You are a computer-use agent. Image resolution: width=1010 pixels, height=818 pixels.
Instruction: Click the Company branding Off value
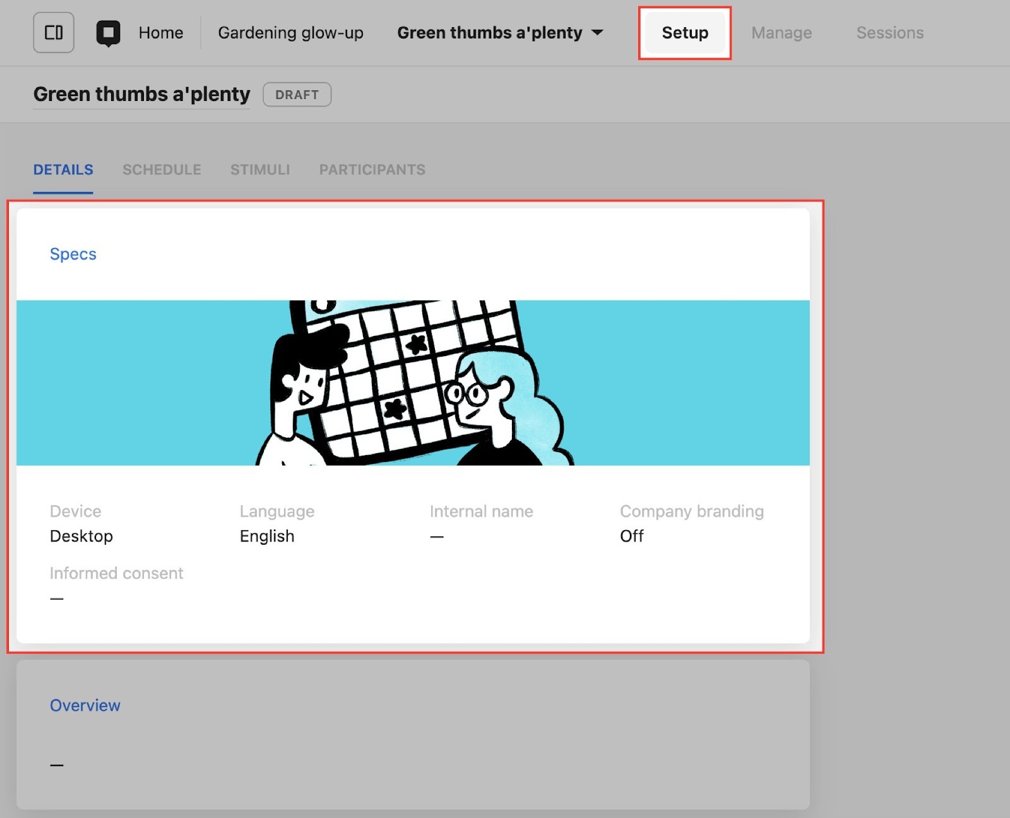click(631, 536)
